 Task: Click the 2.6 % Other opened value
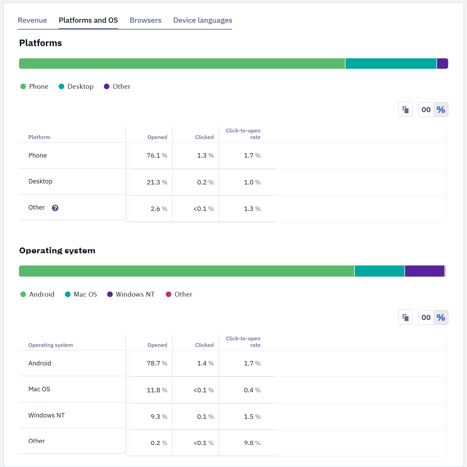pyautogui.click(x=159, y=209)
